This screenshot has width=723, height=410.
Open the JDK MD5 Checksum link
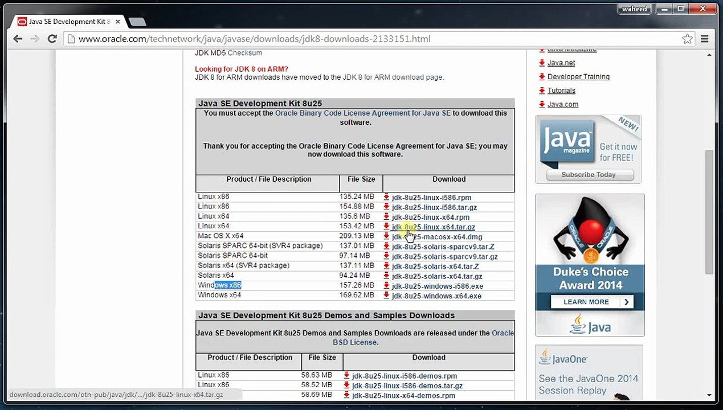pos(245,53)
